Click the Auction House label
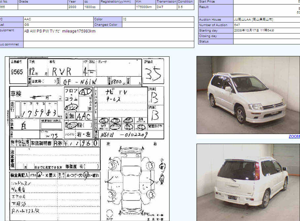Image resolution: width=300 pixels, height=221 pixels. [216, 20]
